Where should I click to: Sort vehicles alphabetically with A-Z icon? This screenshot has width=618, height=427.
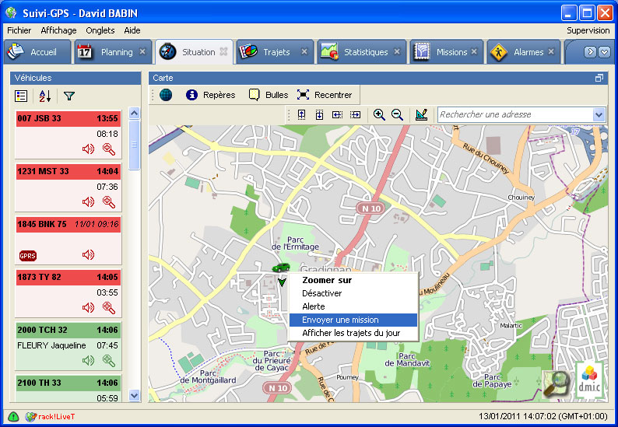[45, 96]
